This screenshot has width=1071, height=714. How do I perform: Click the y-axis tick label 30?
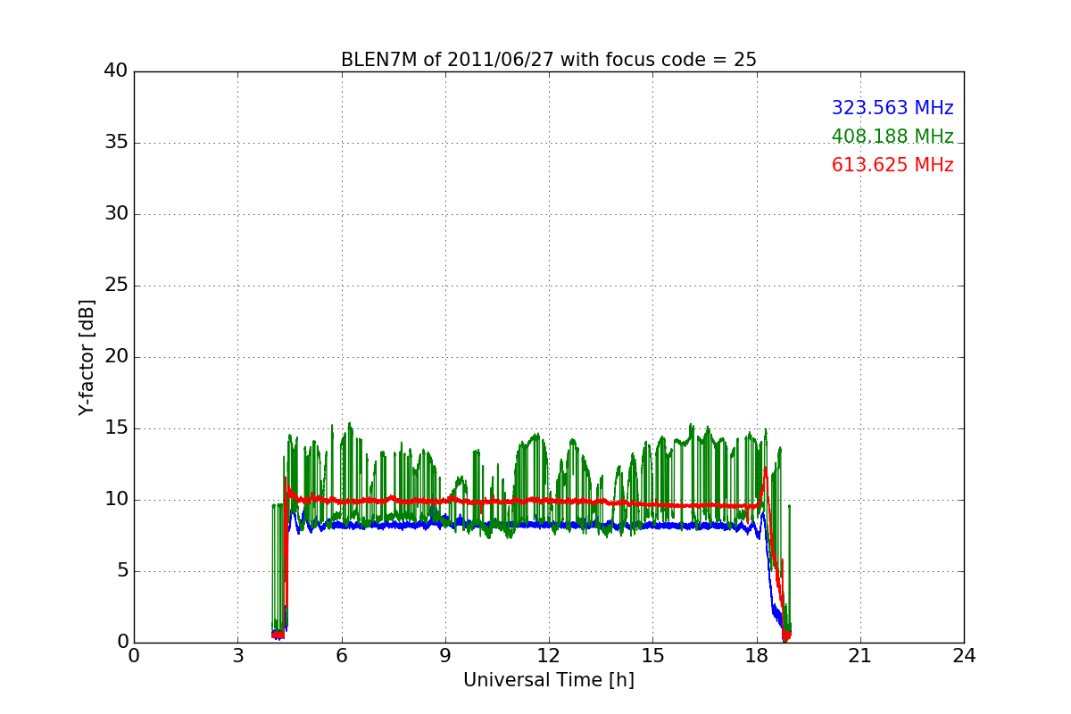pyautogui.click(x=114, y=214)
